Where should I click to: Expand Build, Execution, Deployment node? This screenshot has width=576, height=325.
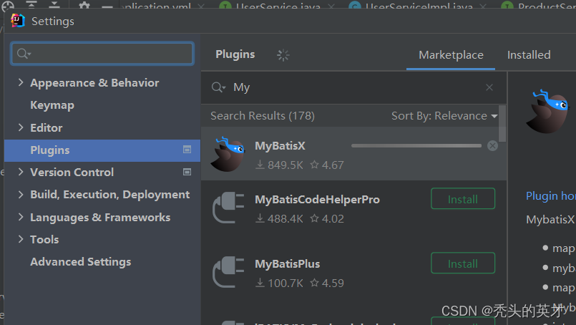[x=21, y=195]
